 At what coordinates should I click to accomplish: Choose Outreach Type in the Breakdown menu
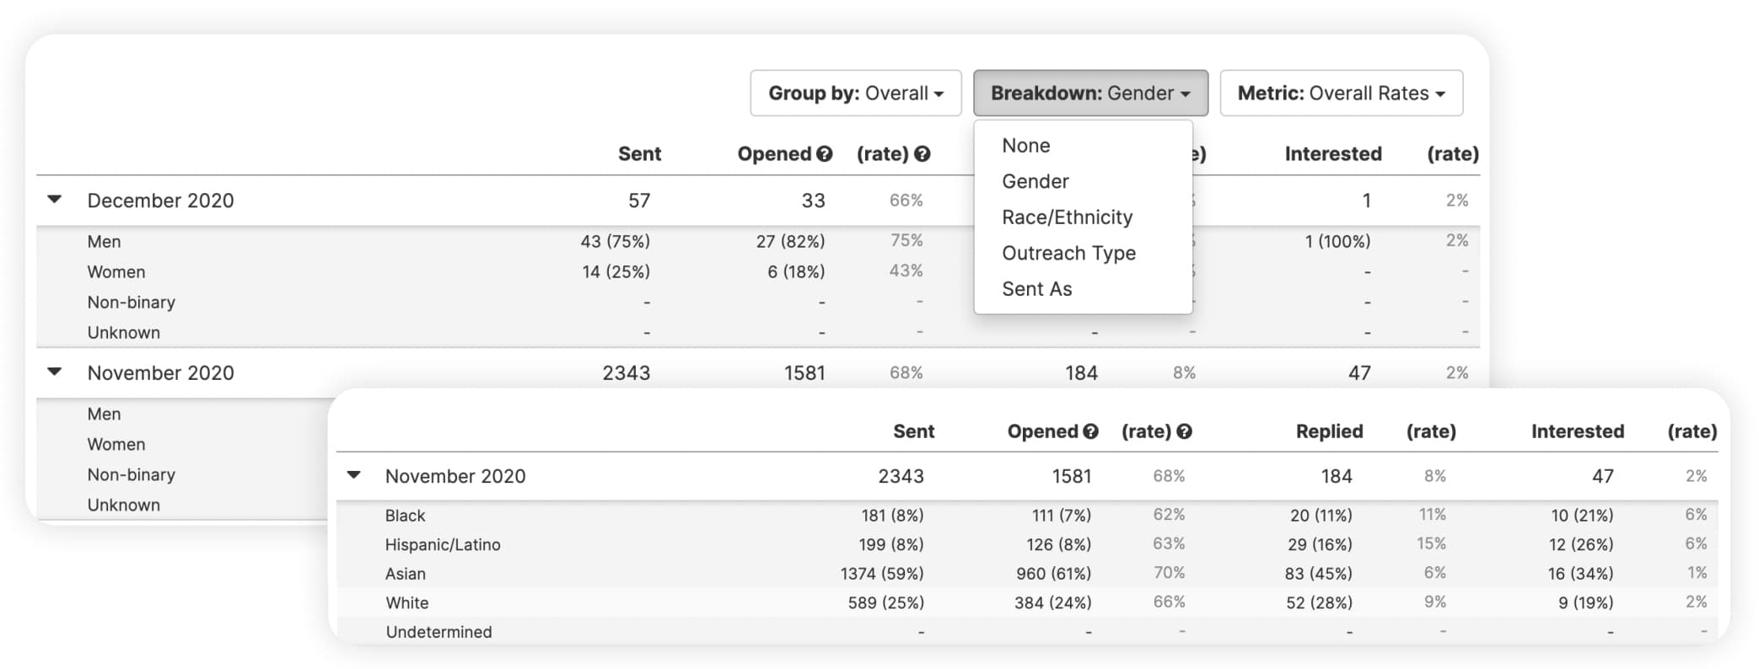click(1068, 253)
